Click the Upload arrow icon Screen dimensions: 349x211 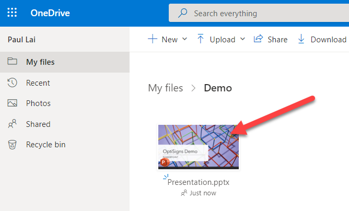[x=200, y=39]
